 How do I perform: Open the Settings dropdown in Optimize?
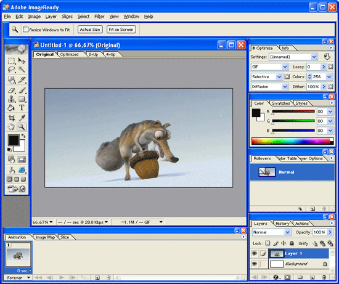click(314, 57)
